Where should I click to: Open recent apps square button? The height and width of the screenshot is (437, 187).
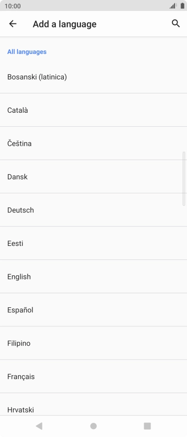click(147, 426)
